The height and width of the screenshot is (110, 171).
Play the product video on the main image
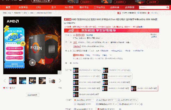pyautogui.click(x=32, y=62)
